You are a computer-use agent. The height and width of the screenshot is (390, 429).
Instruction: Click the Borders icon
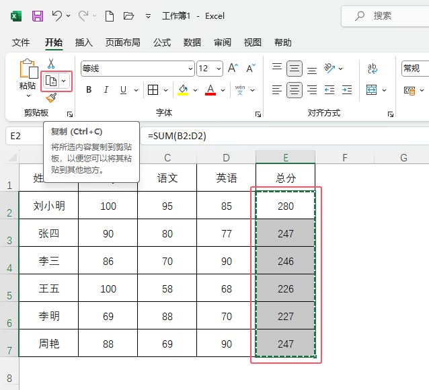click(x=153, y=90)
